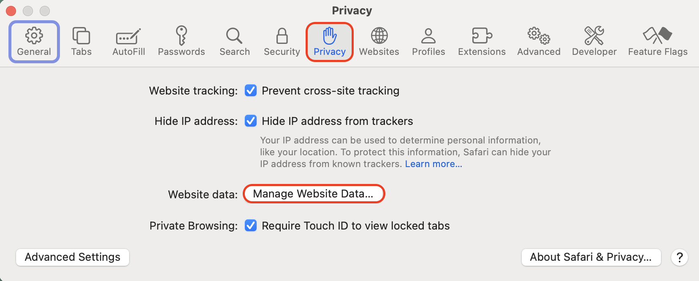Select the Websites settings icon

(379, 41)
